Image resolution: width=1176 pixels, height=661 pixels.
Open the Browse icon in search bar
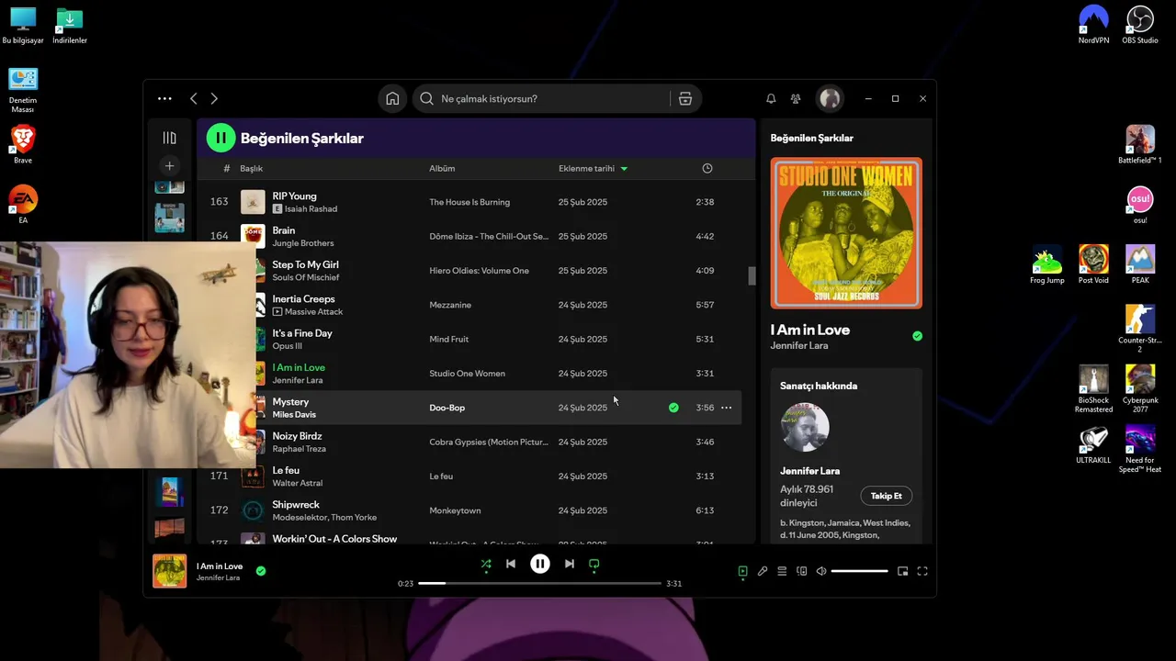pyautogui.click(x=685, y=98)
